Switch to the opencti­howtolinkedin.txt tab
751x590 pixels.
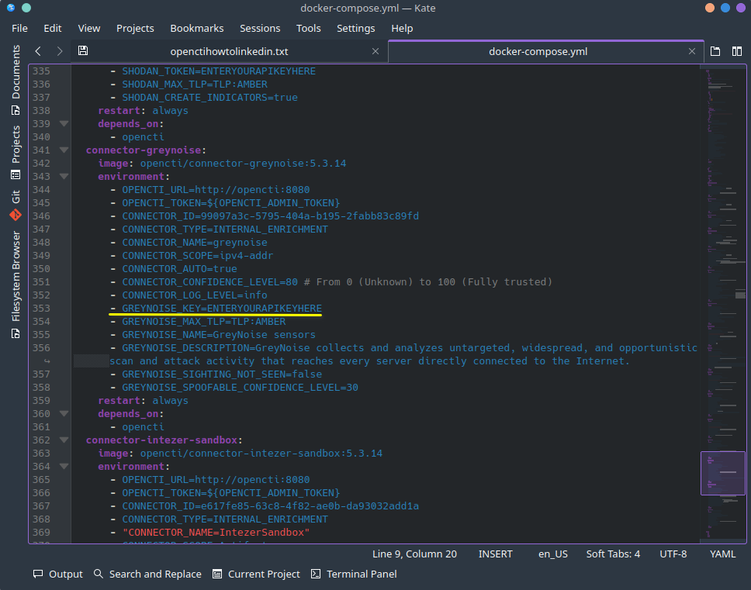229,51
